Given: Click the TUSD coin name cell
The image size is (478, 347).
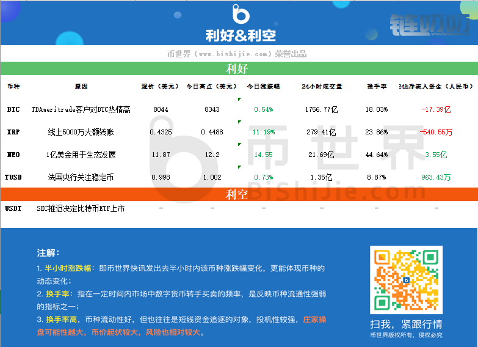Looking at the screenshot, I should click(x=13, y=177).
